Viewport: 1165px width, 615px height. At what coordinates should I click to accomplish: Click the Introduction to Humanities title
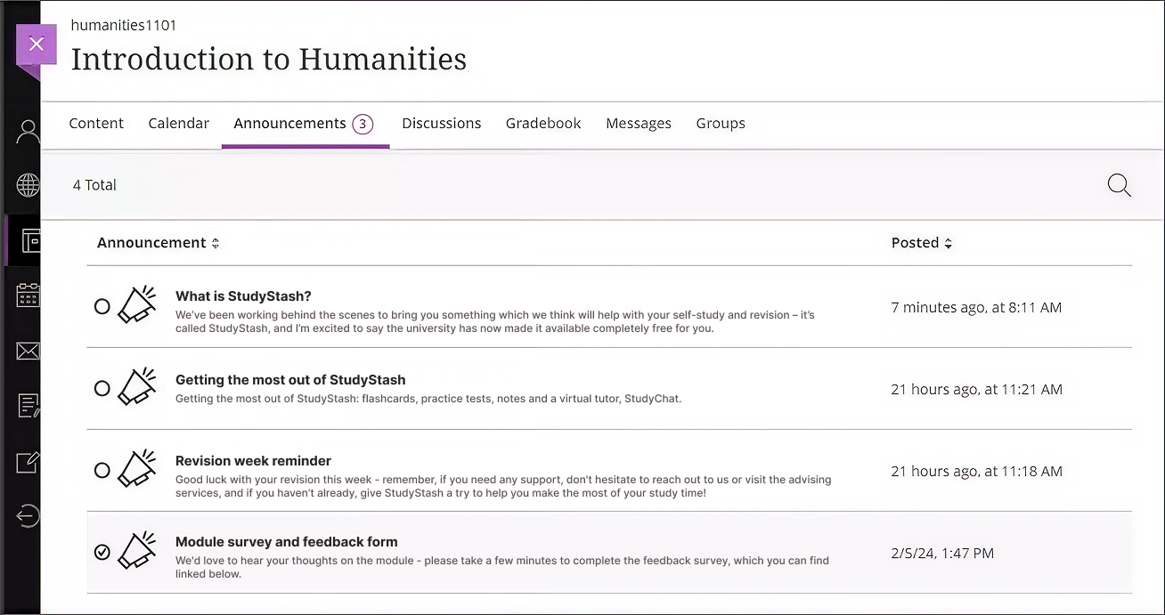[269, 59]
